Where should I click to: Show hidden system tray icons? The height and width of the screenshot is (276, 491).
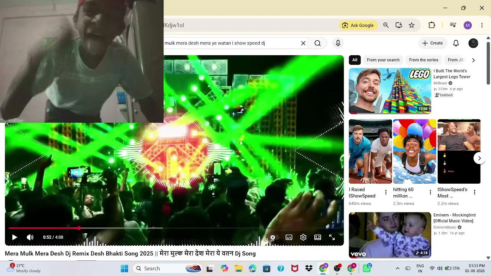tap(397, 268)
